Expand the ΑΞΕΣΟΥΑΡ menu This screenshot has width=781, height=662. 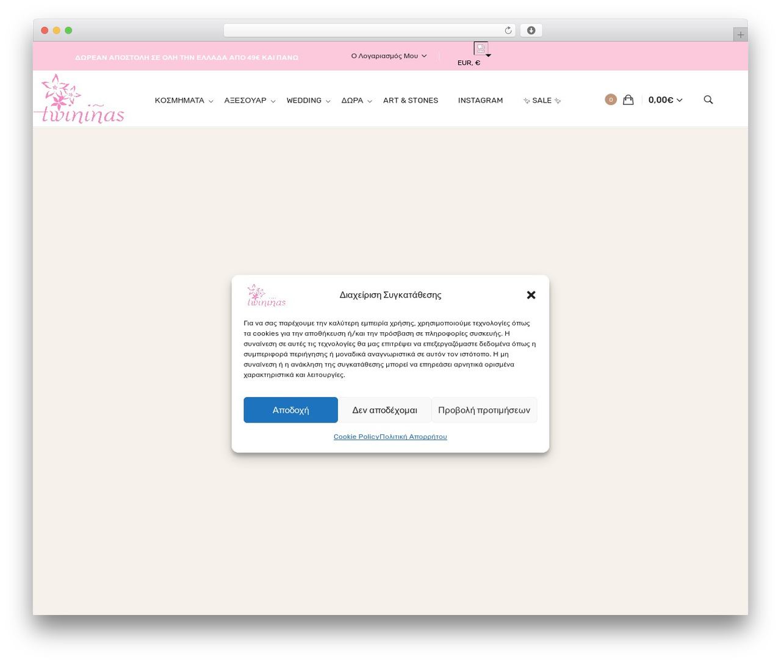250,100
